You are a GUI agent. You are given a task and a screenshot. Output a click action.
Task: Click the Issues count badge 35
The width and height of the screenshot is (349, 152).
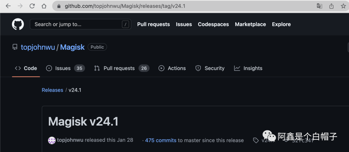(79, 68)
